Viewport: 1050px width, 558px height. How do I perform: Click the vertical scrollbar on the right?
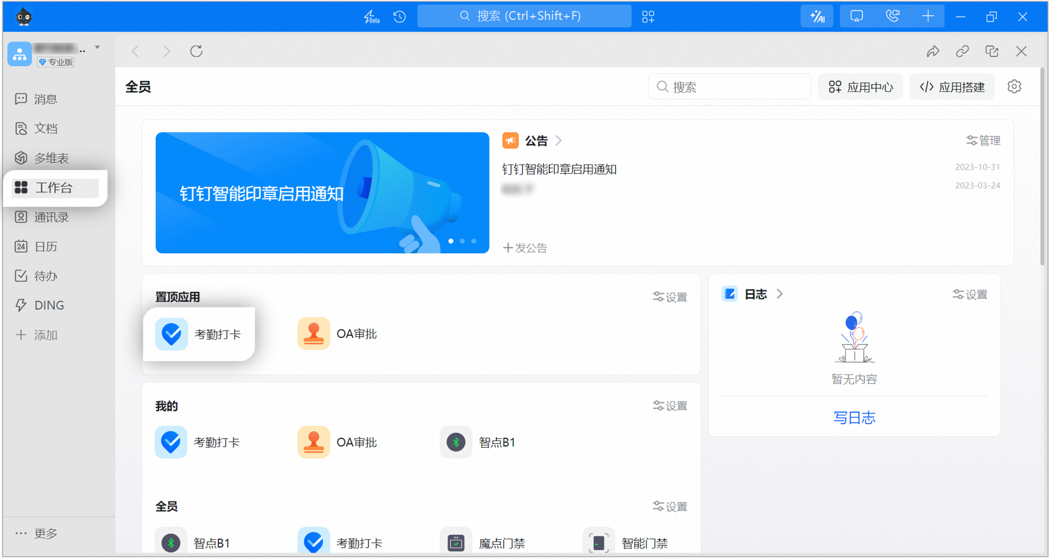(1043, 166)
